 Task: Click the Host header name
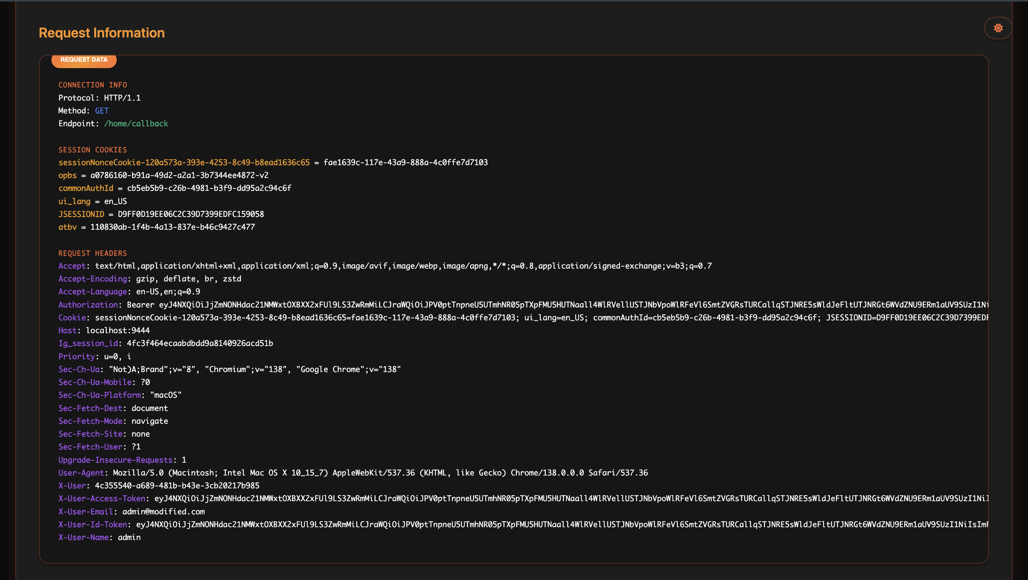67,331
